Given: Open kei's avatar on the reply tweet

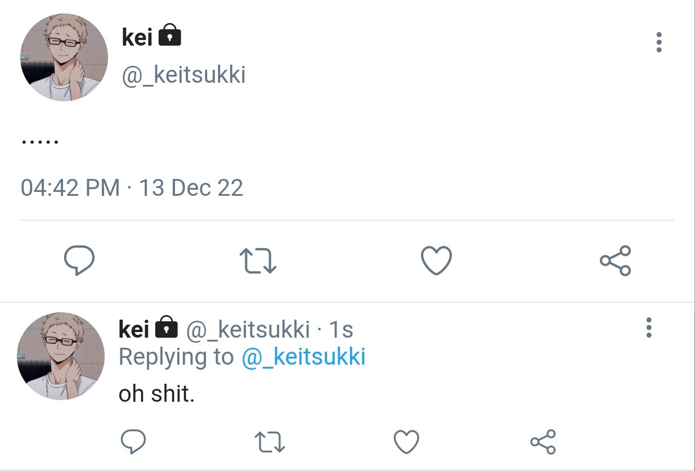Looking at the screenshot, I should (x=61, y=357).
